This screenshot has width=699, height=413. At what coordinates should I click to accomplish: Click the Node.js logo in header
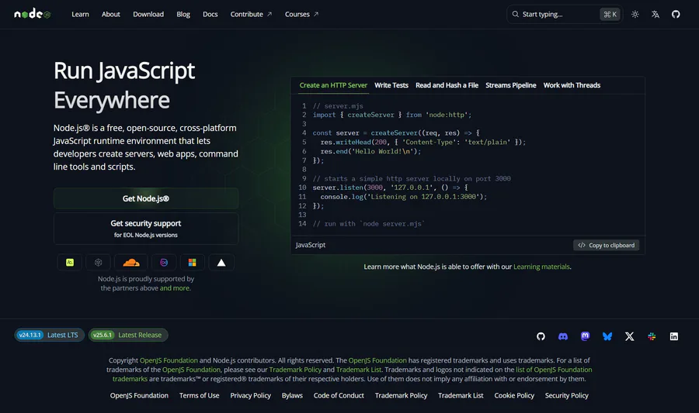pos(32,14)
